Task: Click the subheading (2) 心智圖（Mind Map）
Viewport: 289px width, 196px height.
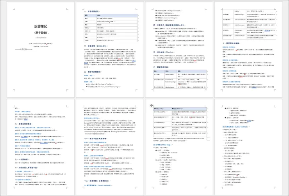Action: click(x=163, y=145)
